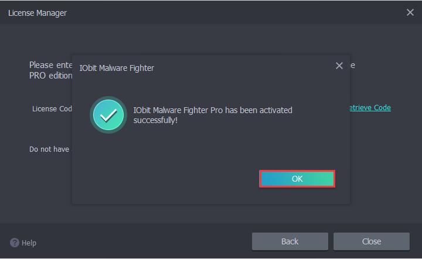
Task: Click the word 'successfully!' in the message
Action: click(155, 120)
